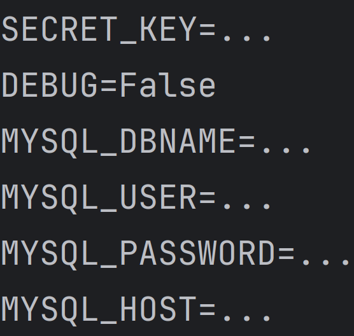This screenshot has width=354, height=336.
Task: Click the equals sign after DEBUG
Action: [109, 87]
